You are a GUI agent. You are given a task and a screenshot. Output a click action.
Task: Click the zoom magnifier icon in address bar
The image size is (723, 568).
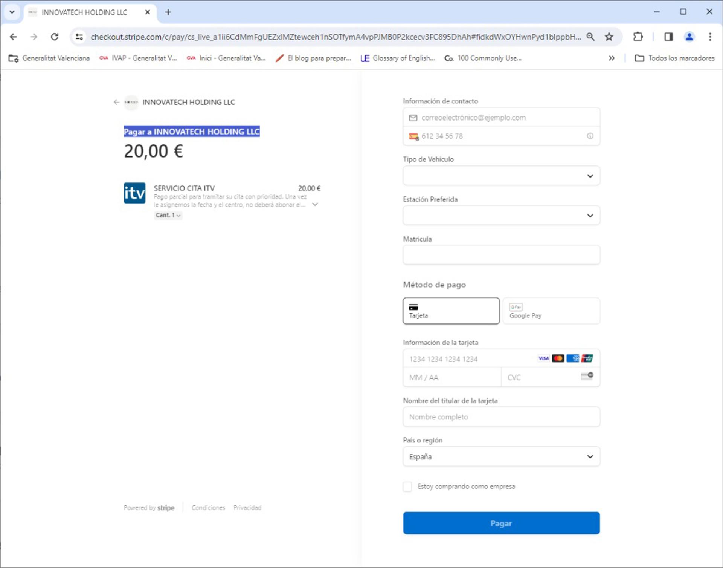[x=590, y=37]
